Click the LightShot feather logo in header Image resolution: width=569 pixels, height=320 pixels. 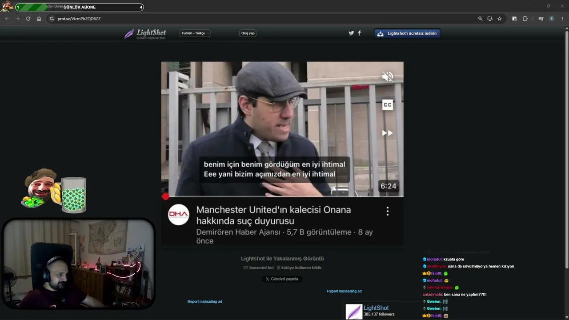tap(145, 34)
